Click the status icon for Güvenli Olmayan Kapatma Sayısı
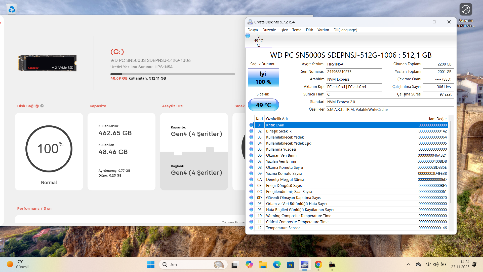This screenshot has width=483, height=272. 251,197
